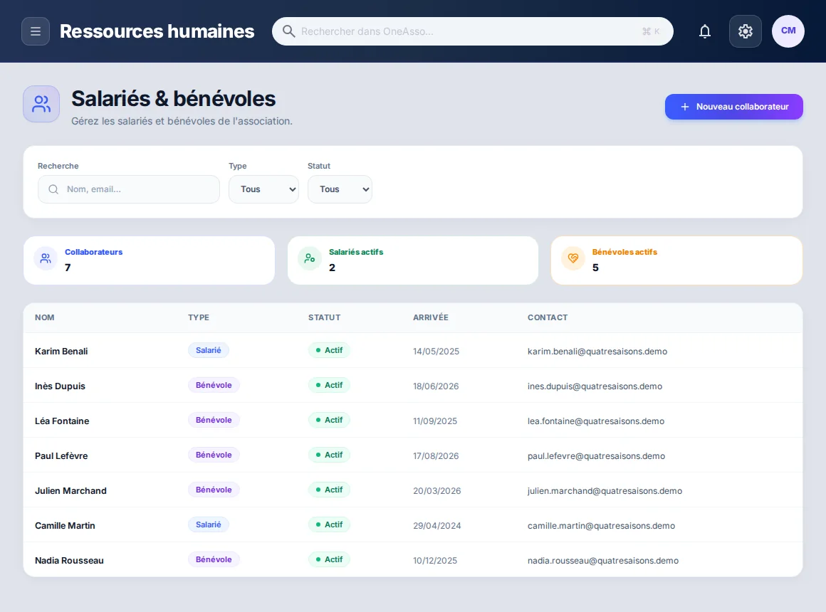Open Karim Benali's row
The height and width of the screenshot is (612, 826).
point(412,351)
